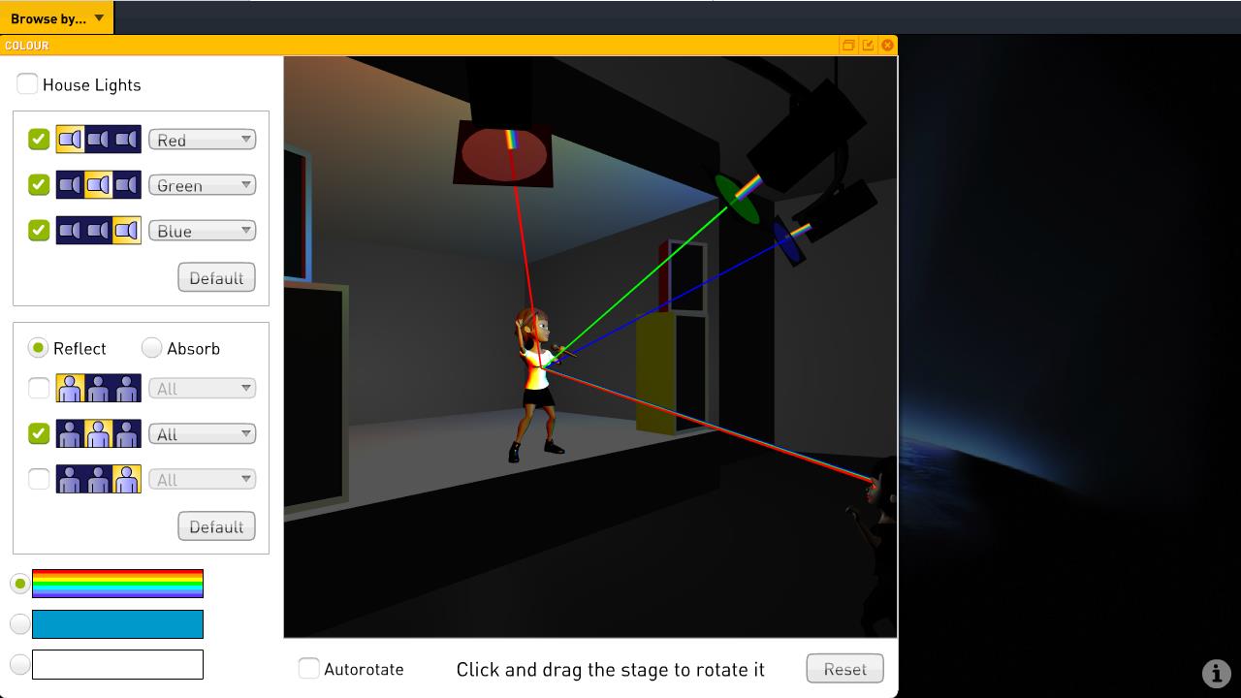Select the white colour bar radio option
This screenshot has height=698, width=1241.
point(19,664)
